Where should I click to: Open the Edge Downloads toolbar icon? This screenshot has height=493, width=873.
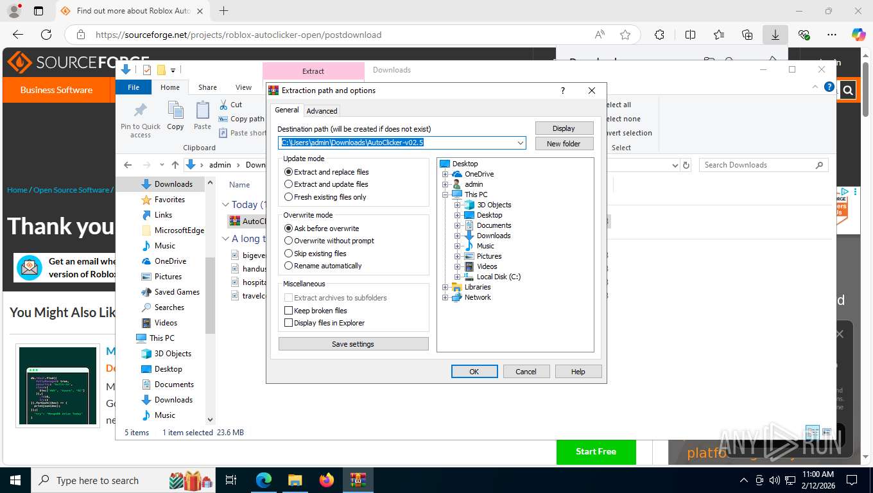[x=775, y=35]
